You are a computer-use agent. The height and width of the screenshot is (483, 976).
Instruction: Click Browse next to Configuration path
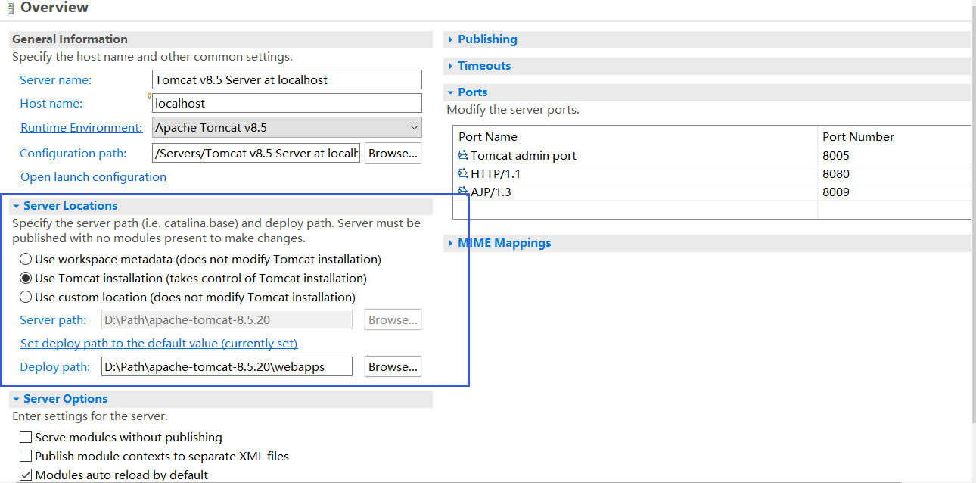[393, 153]
